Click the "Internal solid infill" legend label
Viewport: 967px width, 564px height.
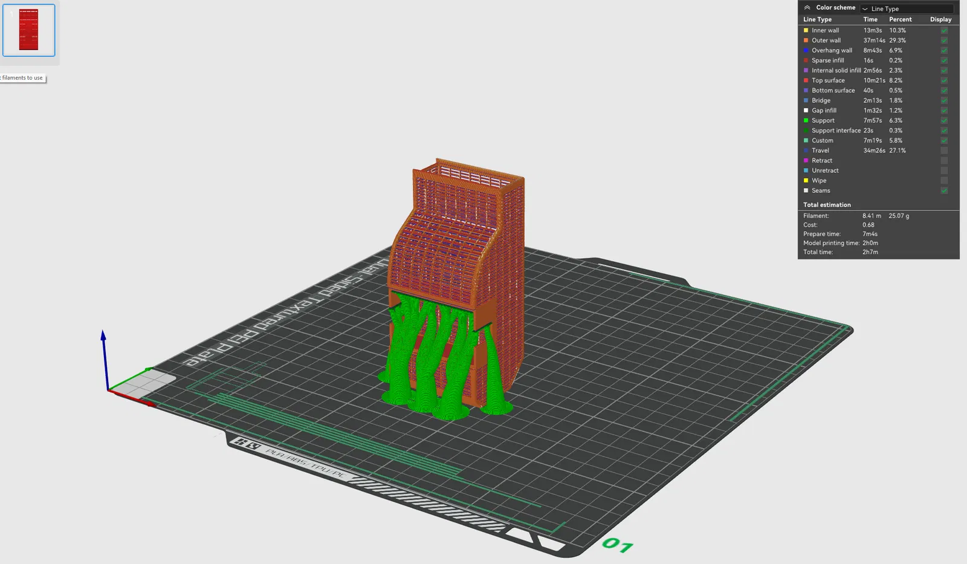point(836,70)
